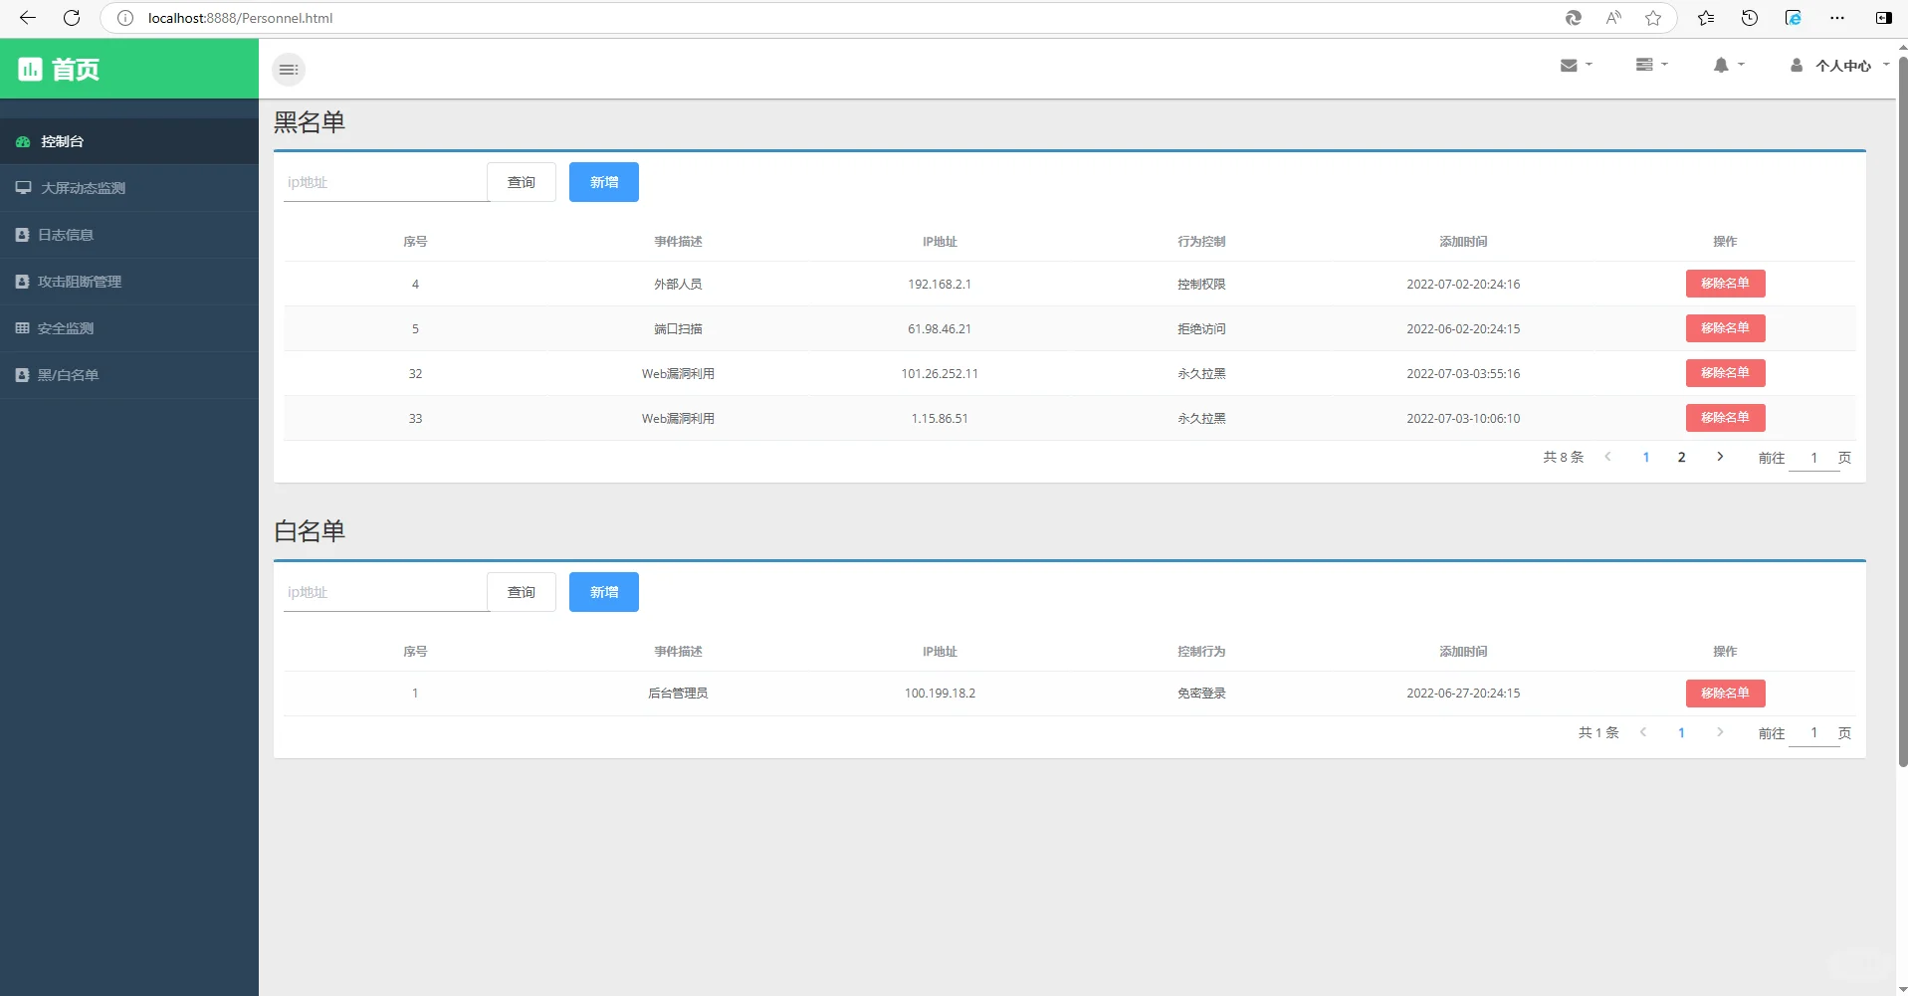Click the sidebar collapse hamburger icon
Image resolution: width=1908 pixels, height=996 pixels.
[x=289, y=70]
